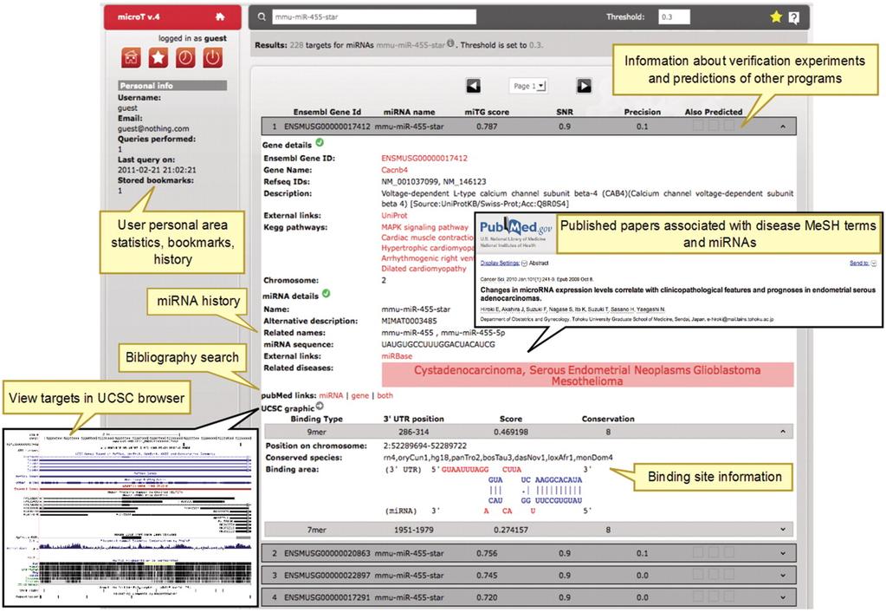Click the miRNA search input field
Viewport: 886px width, 612px height.
pos(374,17)
